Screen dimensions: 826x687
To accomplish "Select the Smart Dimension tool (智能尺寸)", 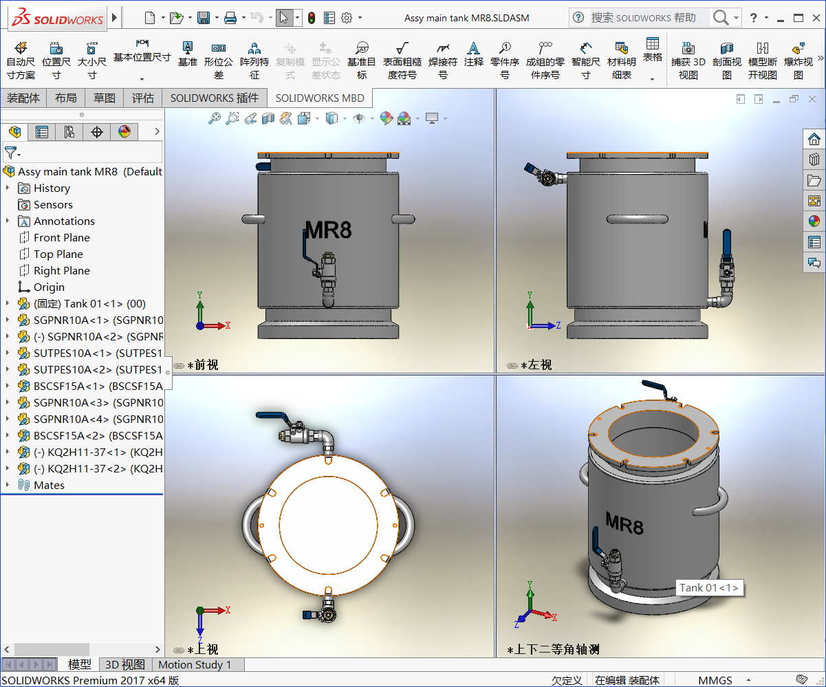I will (x=586, y=61).
